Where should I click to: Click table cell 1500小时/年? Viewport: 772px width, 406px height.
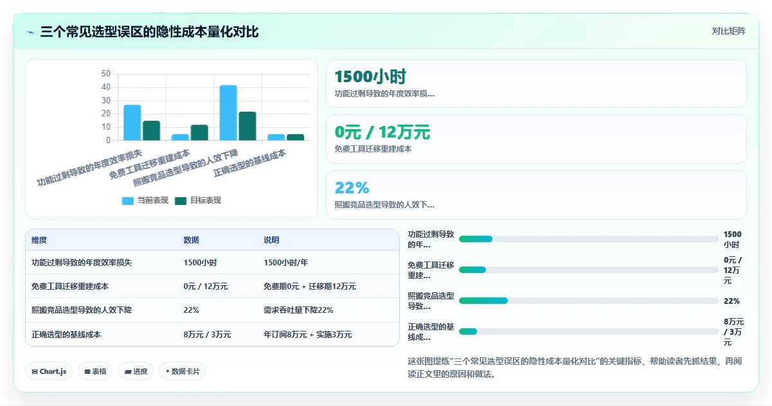tap(286, 263)
